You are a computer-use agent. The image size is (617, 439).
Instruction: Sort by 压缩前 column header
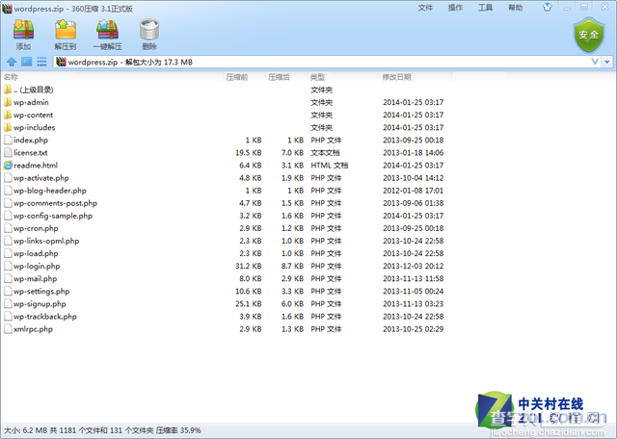tap(237, 77)
